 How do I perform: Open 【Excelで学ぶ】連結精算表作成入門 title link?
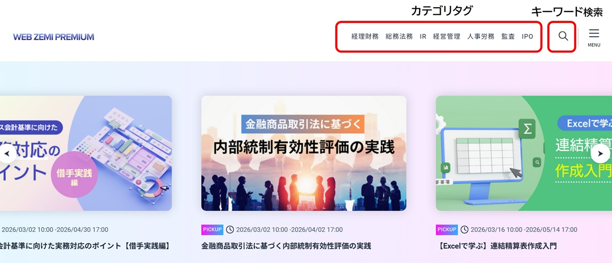click(x=497, y=246)
